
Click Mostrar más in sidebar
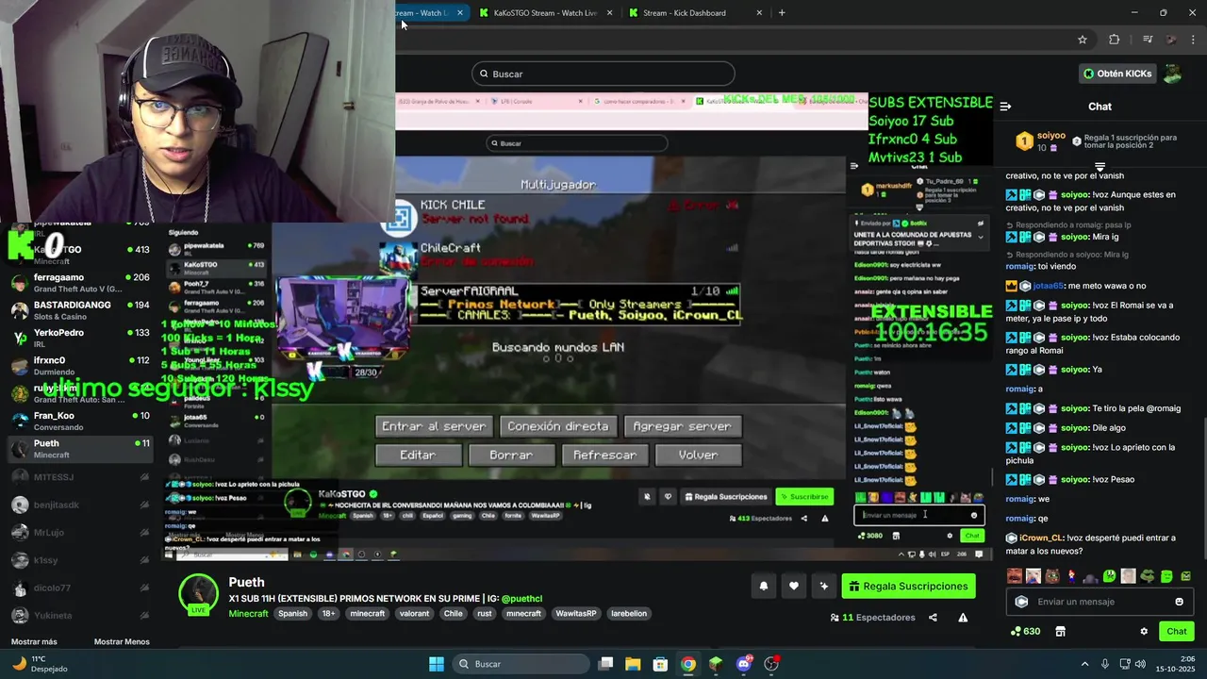point(34,642)
